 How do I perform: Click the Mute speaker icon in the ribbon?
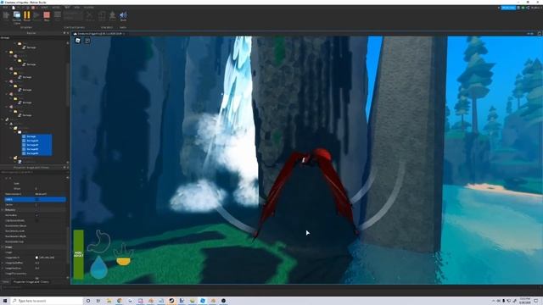click(x=123, y=16)
